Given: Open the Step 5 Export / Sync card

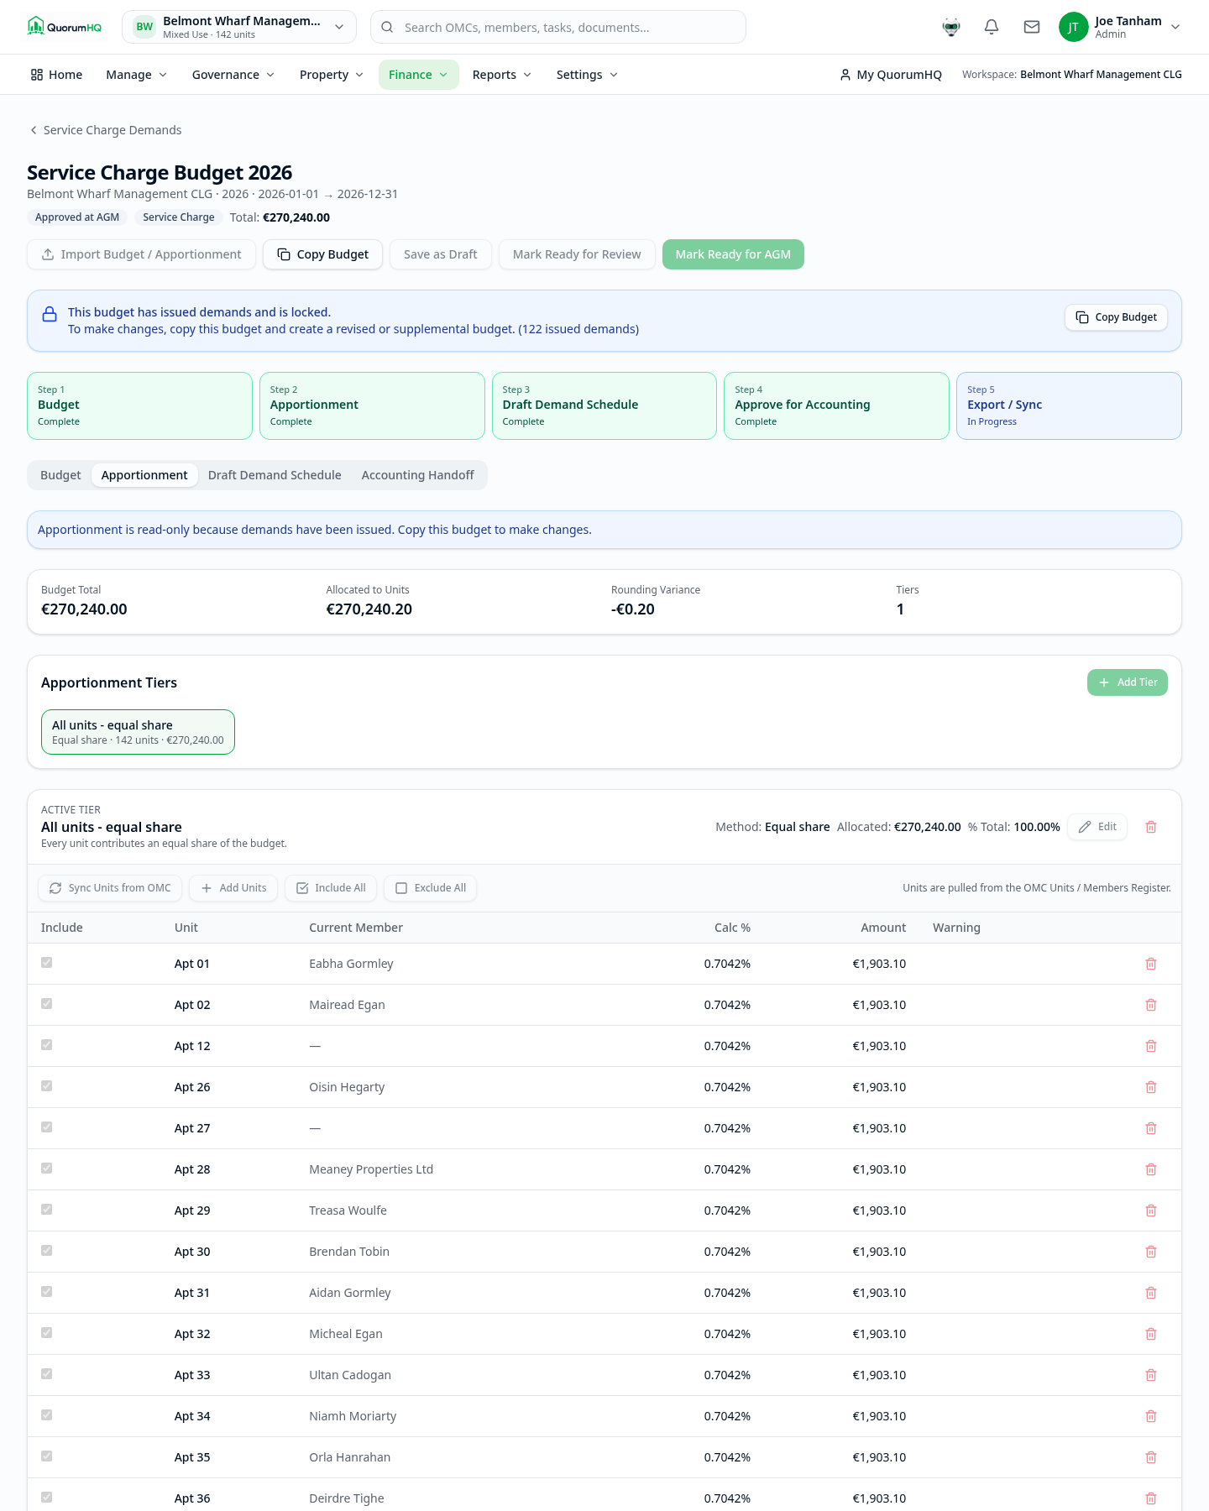Looking at the screenshot, I should click(x=1069, y=405).
